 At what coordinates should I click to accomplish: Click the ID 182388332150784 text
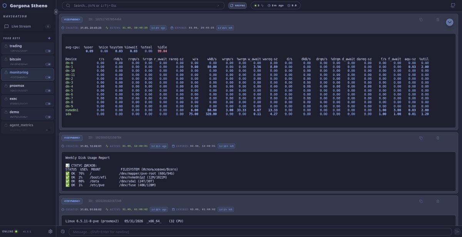point(105,138)
